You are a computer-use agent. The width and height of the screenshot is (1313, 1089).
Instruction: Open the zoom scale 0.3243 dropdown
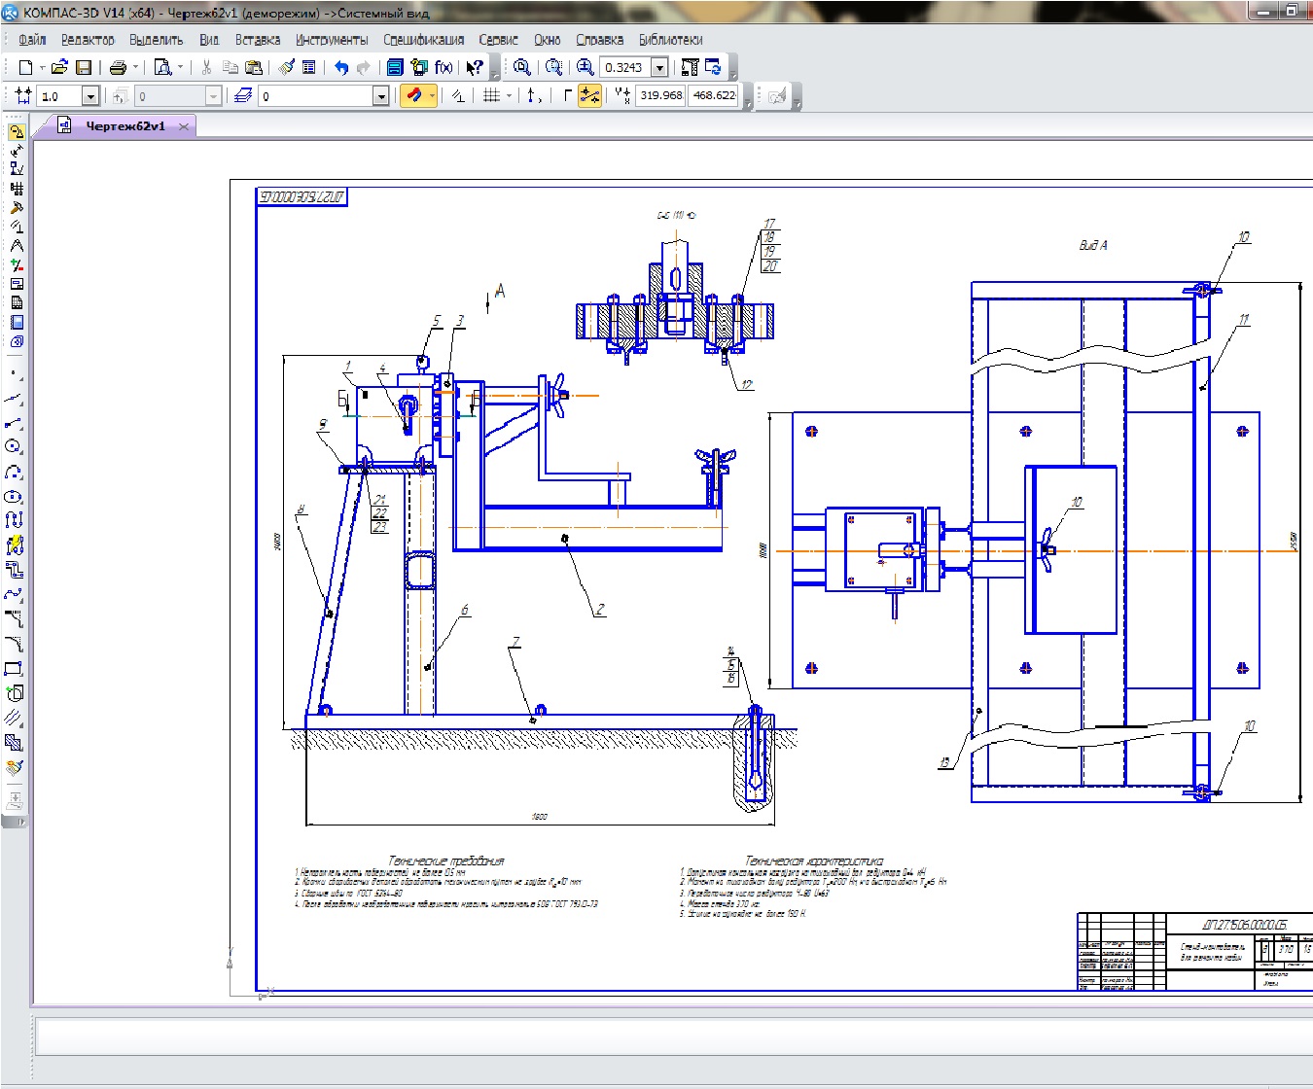(659, 67)
